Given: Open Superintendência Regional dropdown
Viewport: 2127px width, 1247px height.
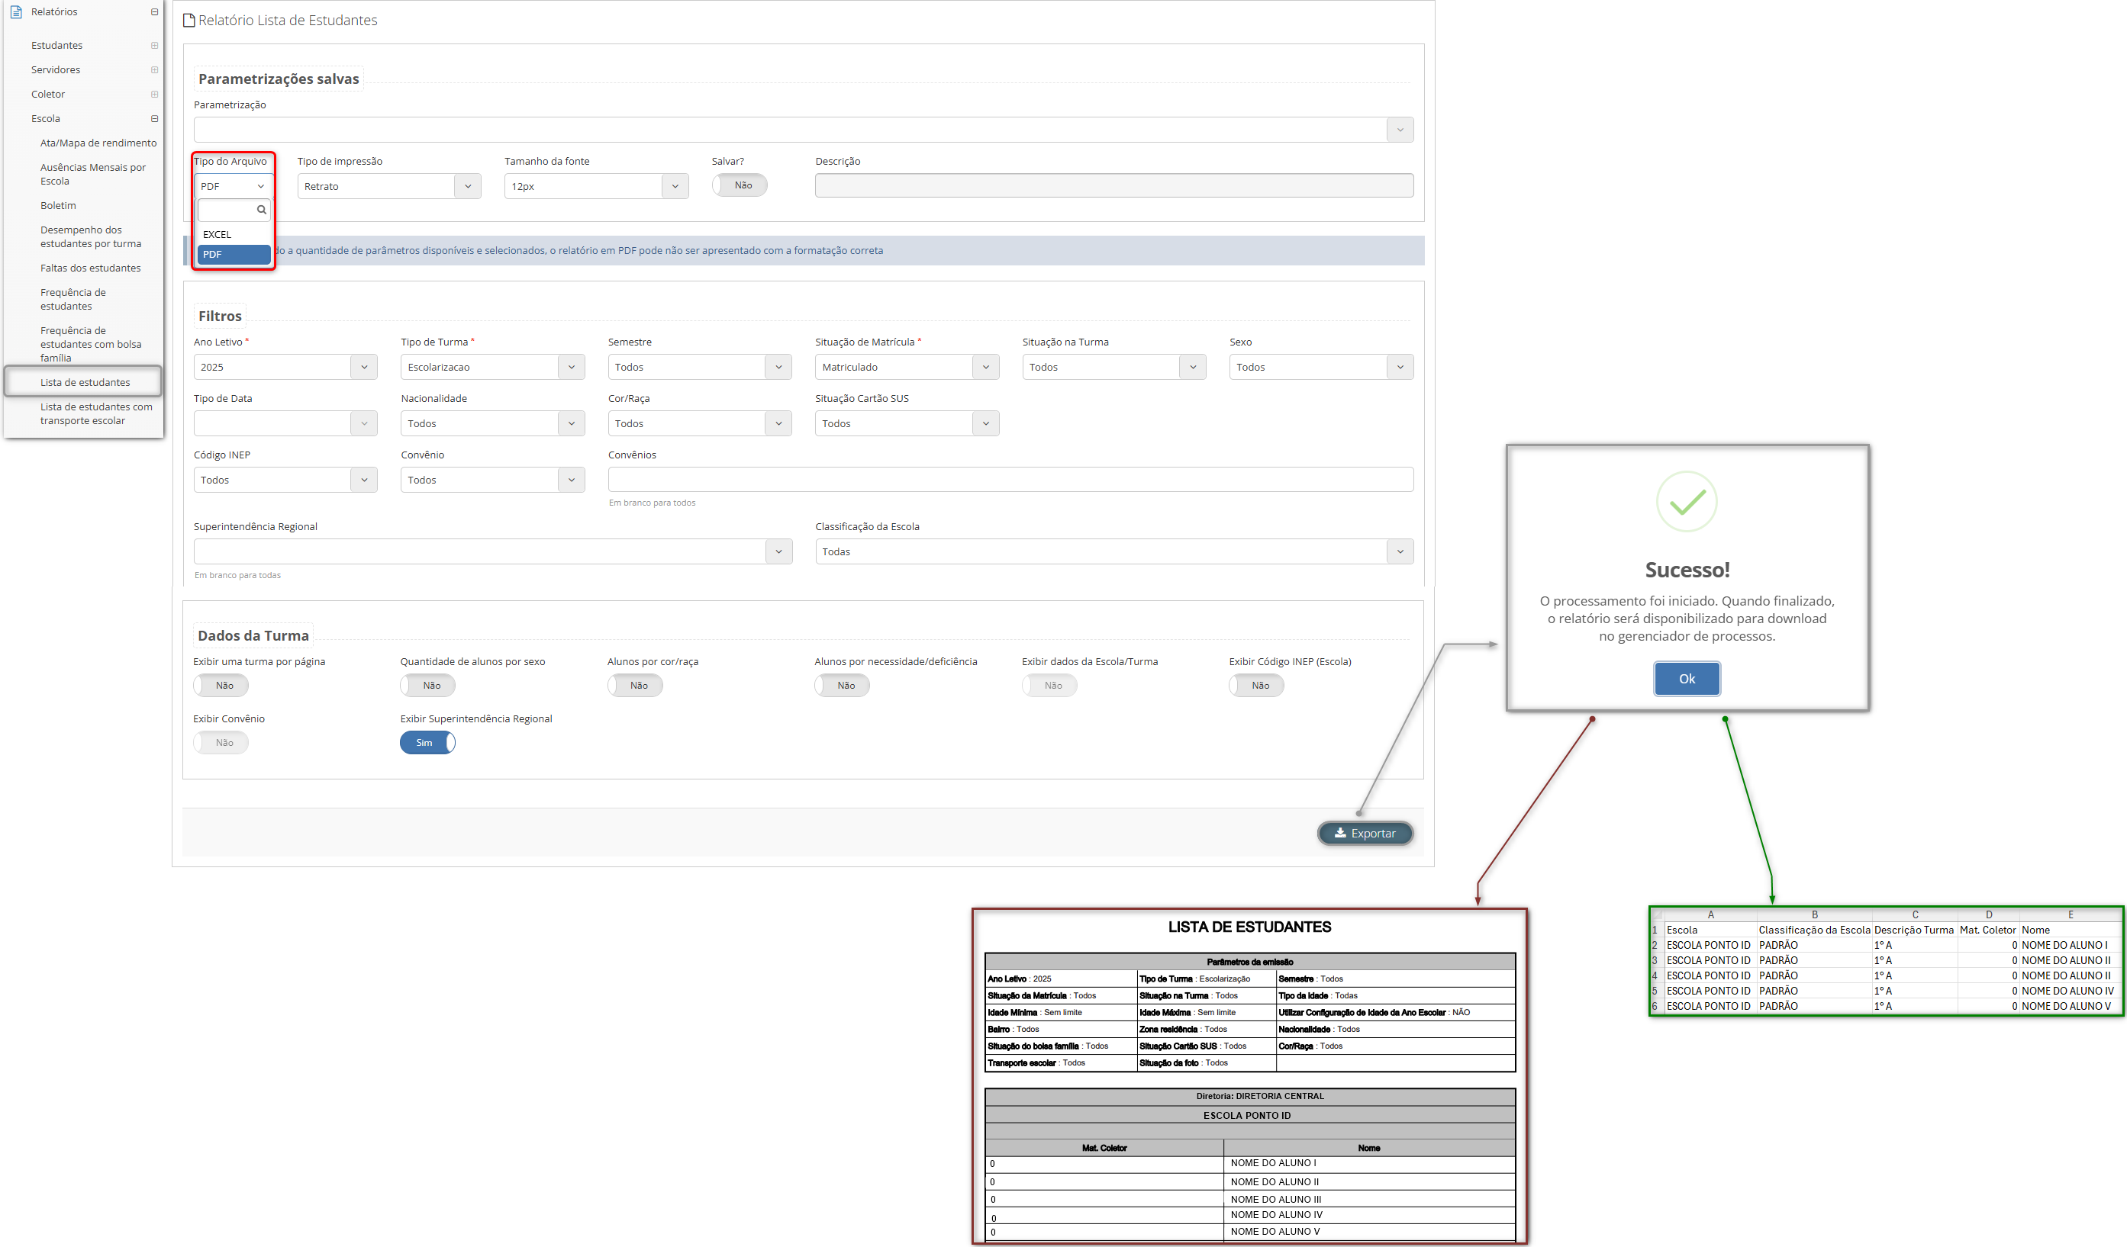Looking at the screenshot, I should [493, 551].
